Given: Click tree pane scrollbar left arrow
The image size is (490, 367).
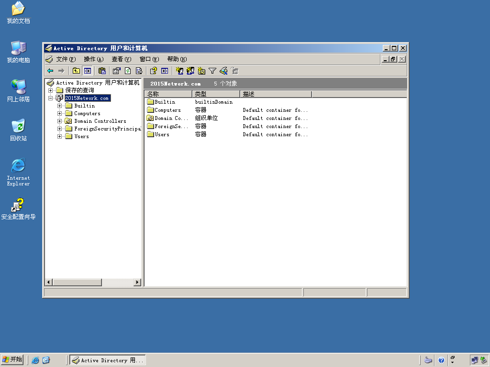Looking at the screenshot, I should (x=48, y=282).
